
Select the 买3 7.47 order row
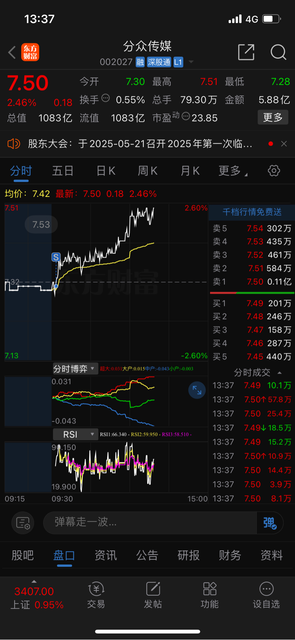click(x=252, y=330)
